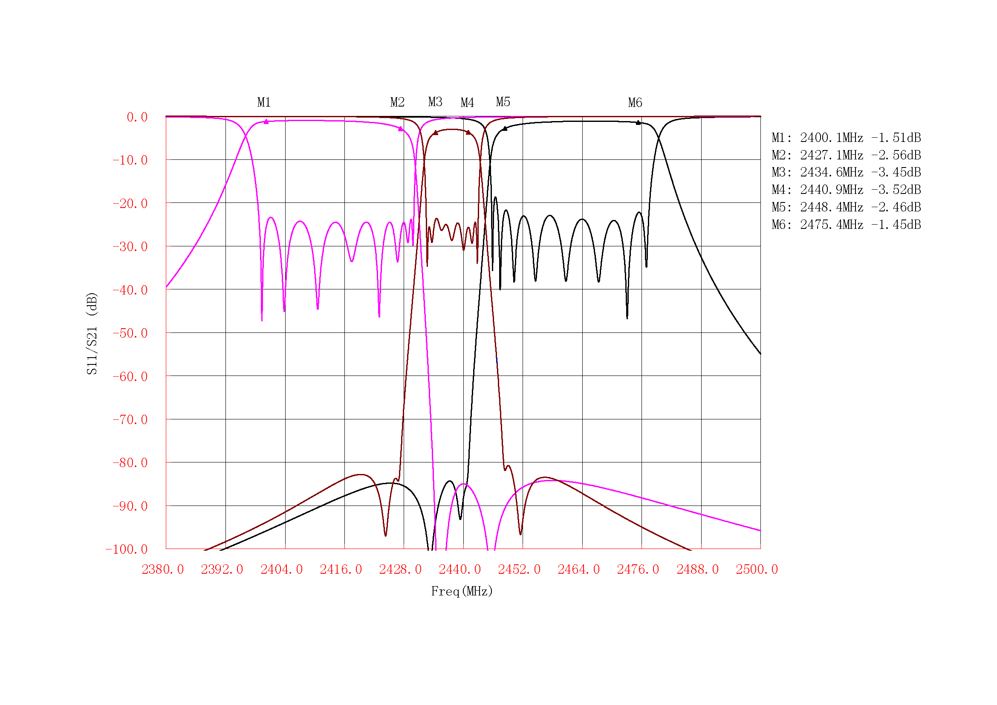Click the M5 marker label above the plot
The image size is (997, 705).
[503, 102]
